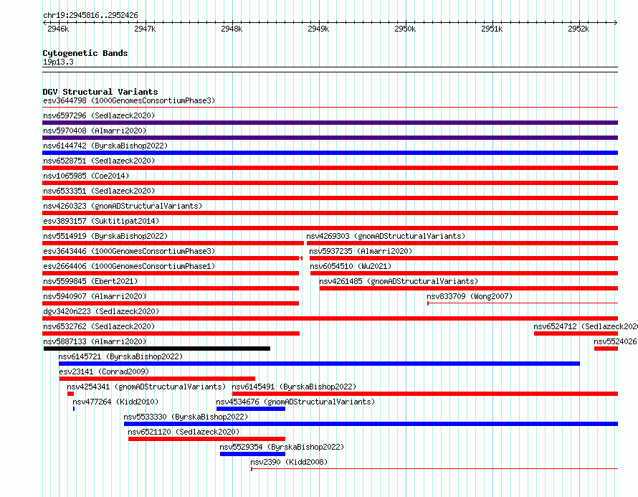Select nsv2390 (Kidd2008) label
Image resolution: width=638 pixels, height=497 pixels.
(289, 462)
